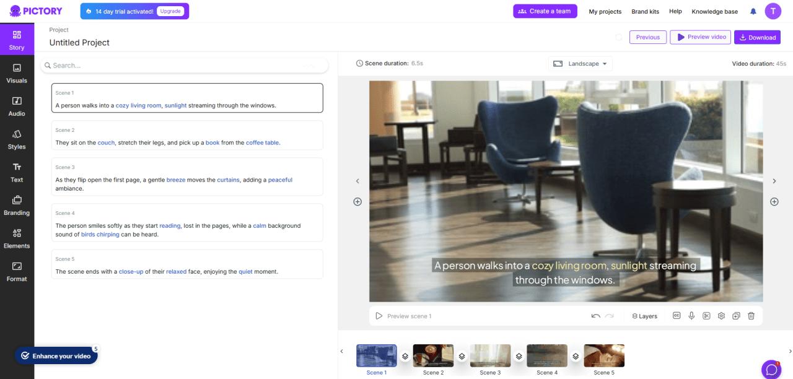Select the Scene 3 thumbnail in the timeline
Screen dimensions: 793x379
[x=490, y=355]
